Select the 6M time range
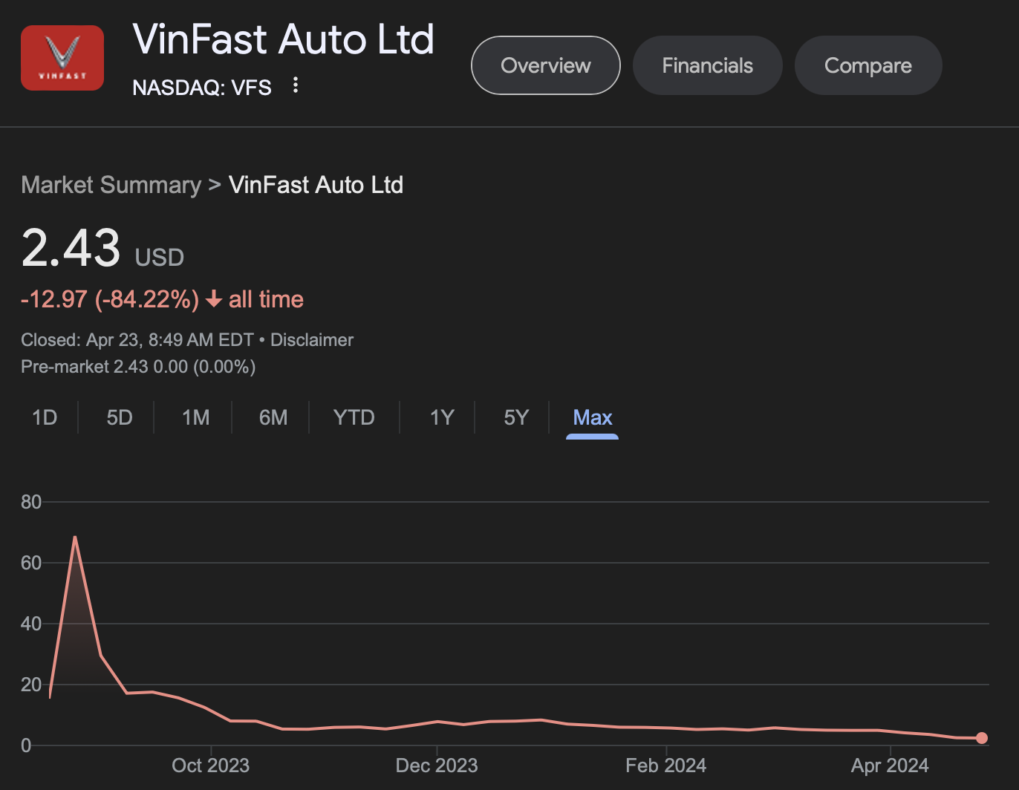 point(273,417)
